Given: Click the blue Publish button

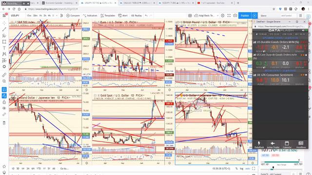Looking at the screenshot, I should 245,16.
